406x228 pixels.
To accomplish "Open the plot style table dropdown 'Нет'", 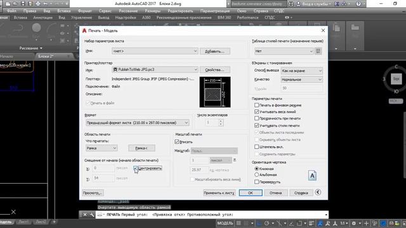I will click(284, 51).
